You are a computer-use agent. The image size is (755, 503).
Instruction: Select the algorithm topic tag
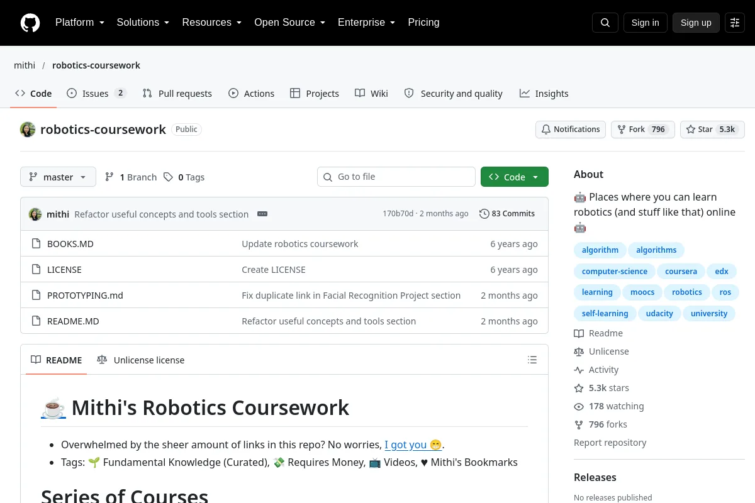tap(600, 250)
